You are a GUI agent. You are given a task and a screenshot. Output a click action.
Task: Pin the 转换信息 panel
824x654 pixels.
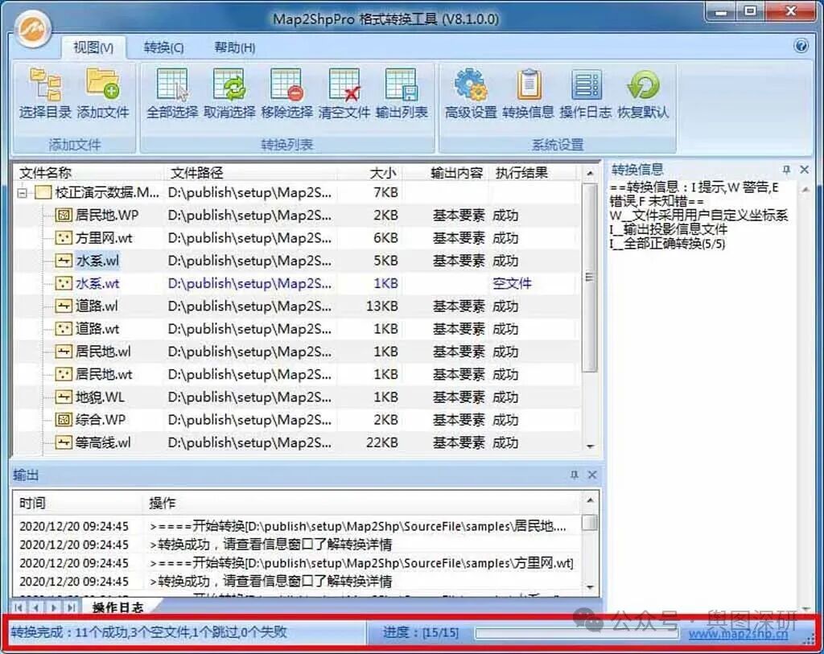[786, 169]
